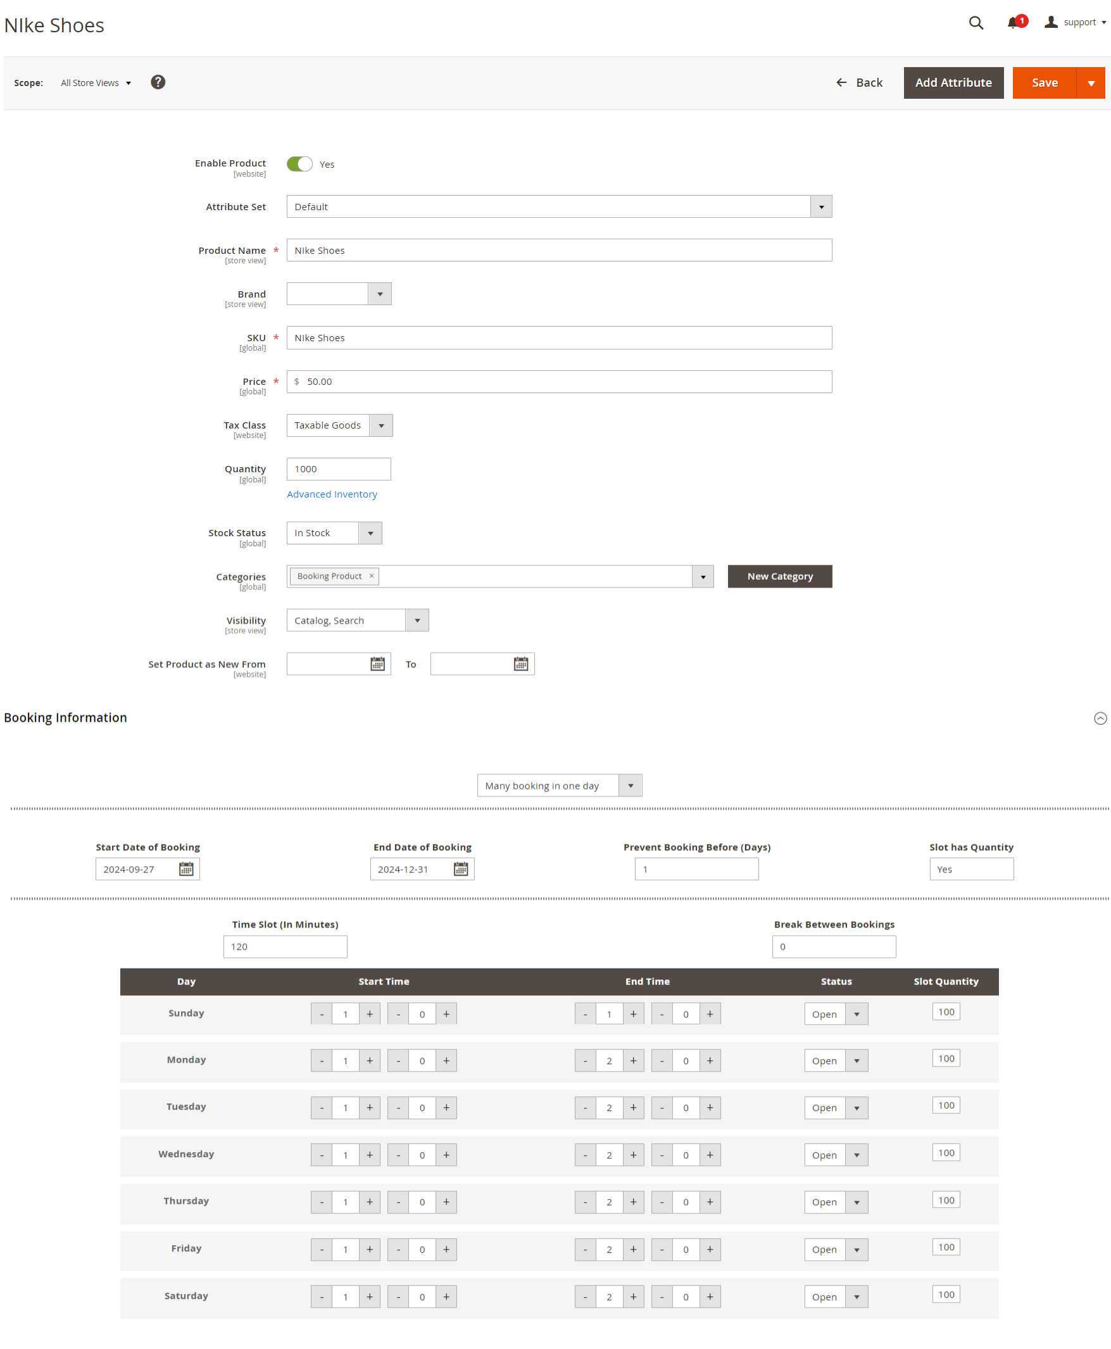Viewport: 1111px width, 1349px height.
Task: Decrease Tuesday end minutes with minus
Action: (662, 1107)
